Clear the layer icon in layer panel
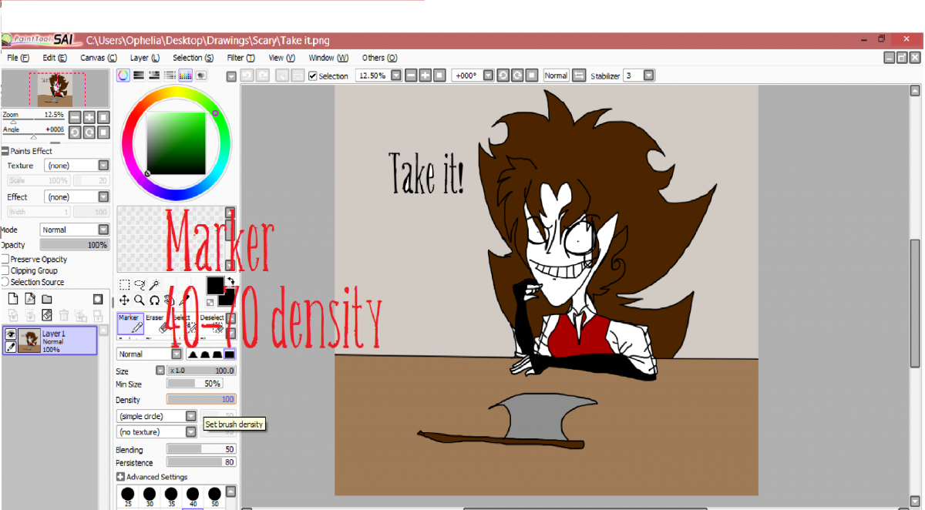The image size is (925, 510). tap(47, 315)
